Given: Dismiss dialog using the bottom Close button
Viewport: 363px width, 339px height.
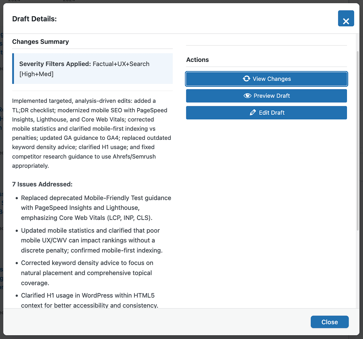Looking at the screenshot, I should click(x=329, y=322).
